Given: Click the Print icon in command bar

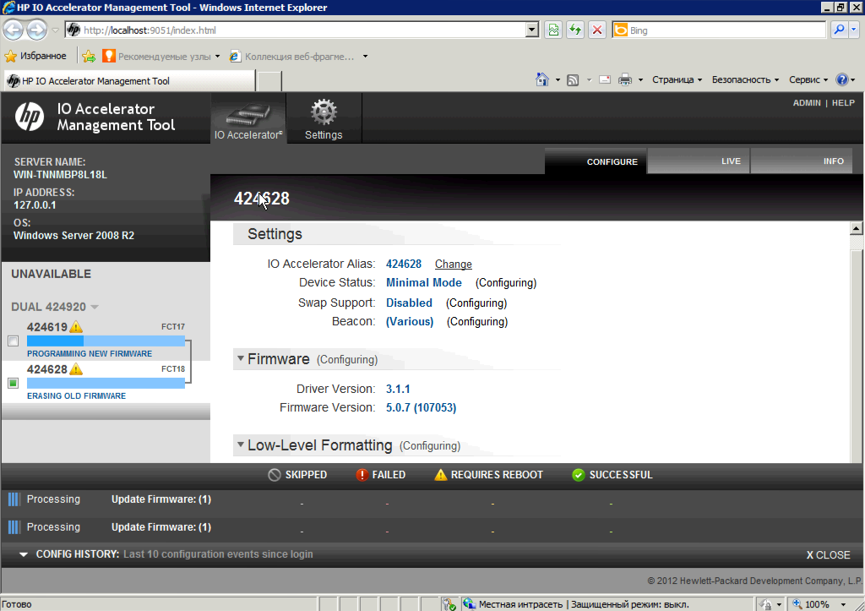Looking at the screenshot, I should pos(624,80).
